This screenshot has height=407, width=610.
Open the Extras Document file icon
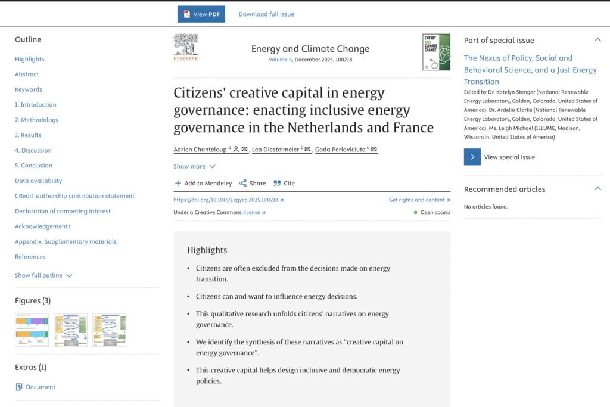click(19, 387)
